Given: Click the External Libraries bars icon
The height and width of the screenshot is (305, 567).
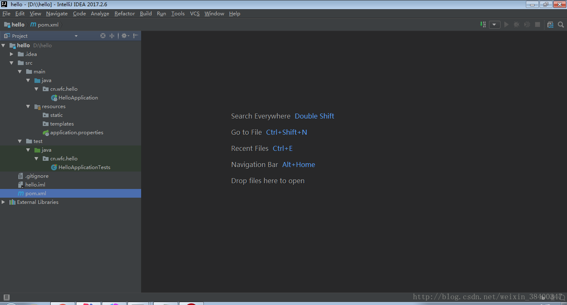Looking at the screenshot, I should 12,202.
